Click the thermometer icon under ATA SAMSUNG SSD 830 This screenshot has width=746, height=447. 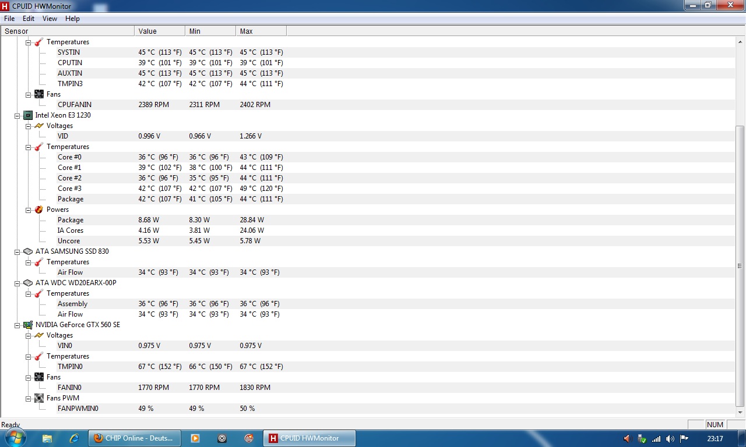click(x=39, y=262)
